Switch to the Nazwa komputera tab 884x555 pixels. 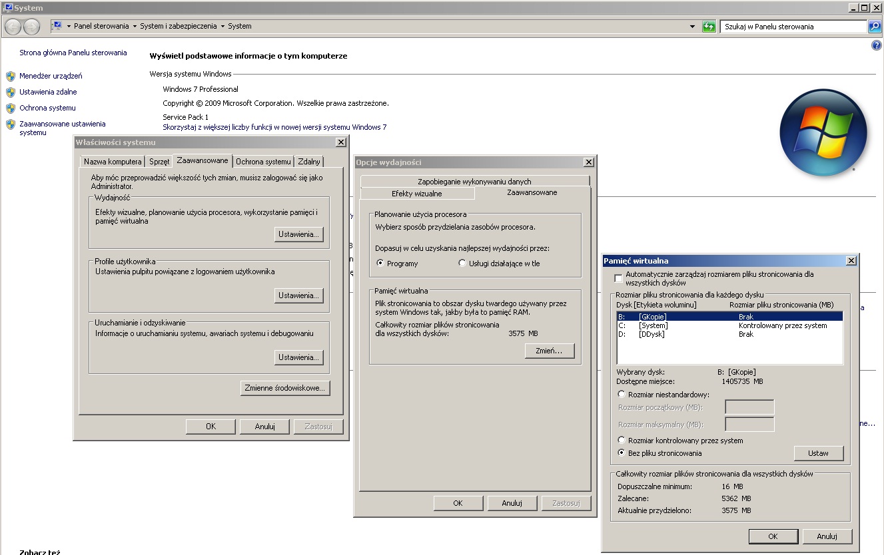113,162
